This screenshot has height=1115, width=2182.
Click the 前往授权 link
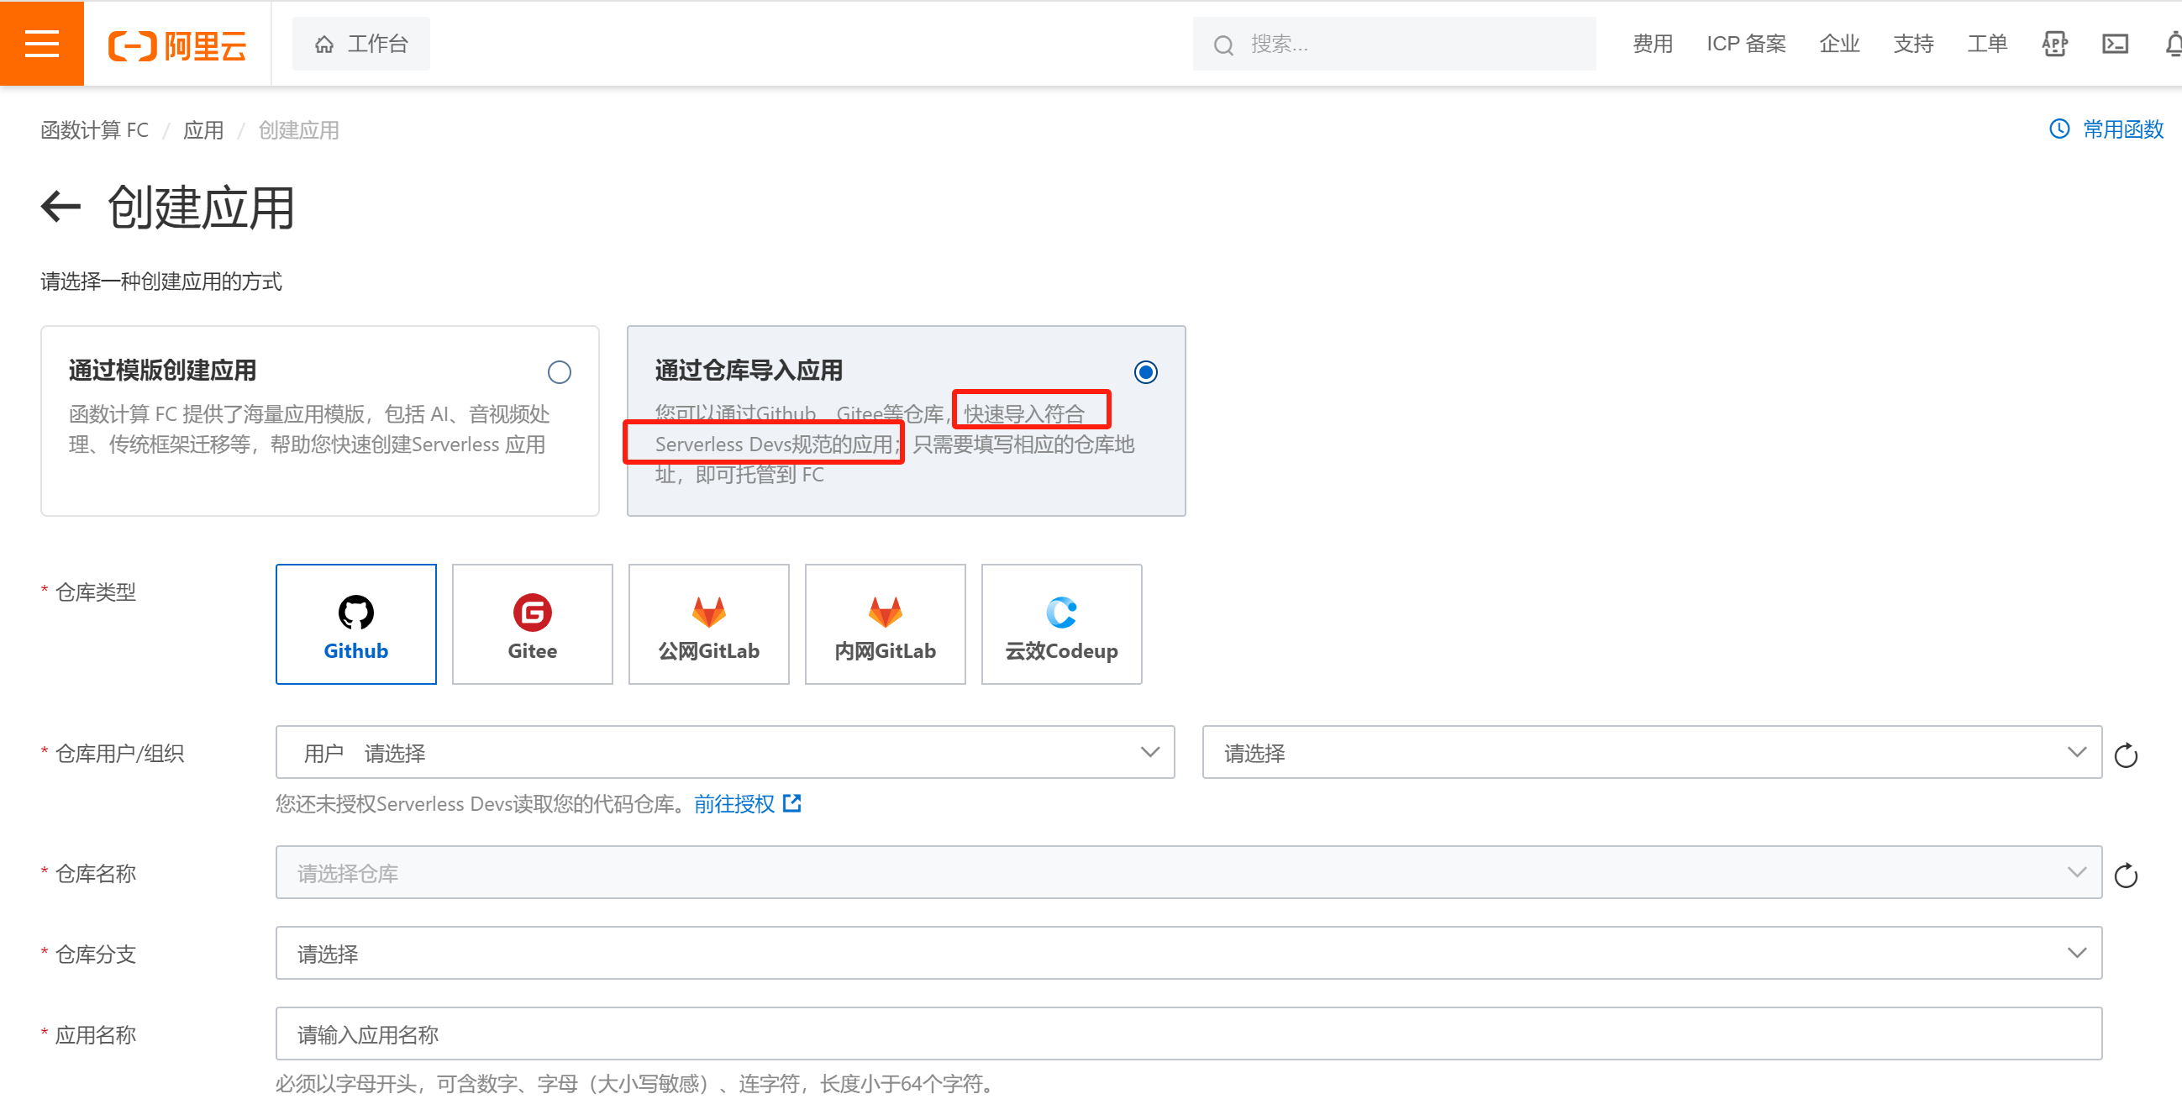pos(734,804)
